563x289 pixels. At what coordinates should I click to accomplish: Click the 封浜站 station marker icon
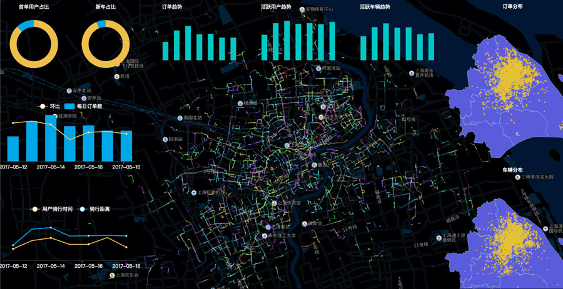point(165,139)
